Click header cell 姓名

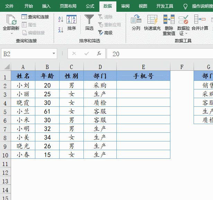coord(23,76)
